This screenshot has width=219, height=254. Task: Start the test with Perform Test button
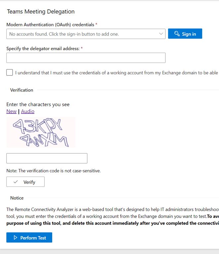tap(29, 238)
